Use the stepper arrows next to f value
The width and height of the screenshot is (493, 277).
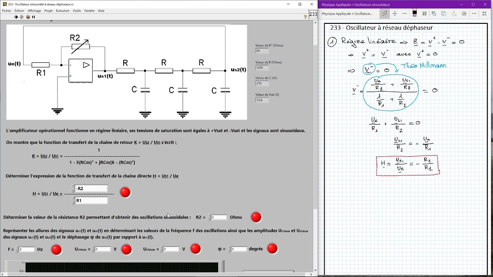coord(17,249)
